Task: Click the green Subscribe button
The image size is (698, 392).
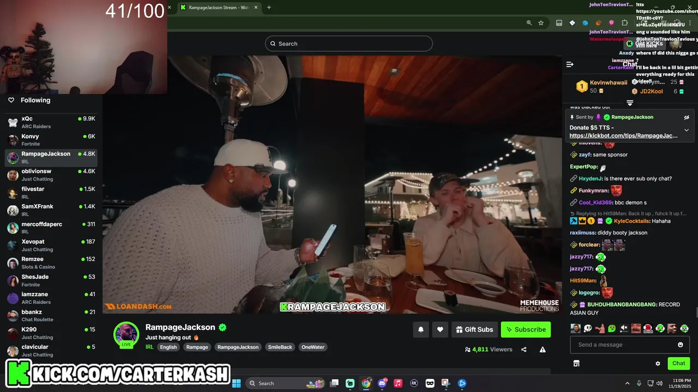Action: [526, 329]
